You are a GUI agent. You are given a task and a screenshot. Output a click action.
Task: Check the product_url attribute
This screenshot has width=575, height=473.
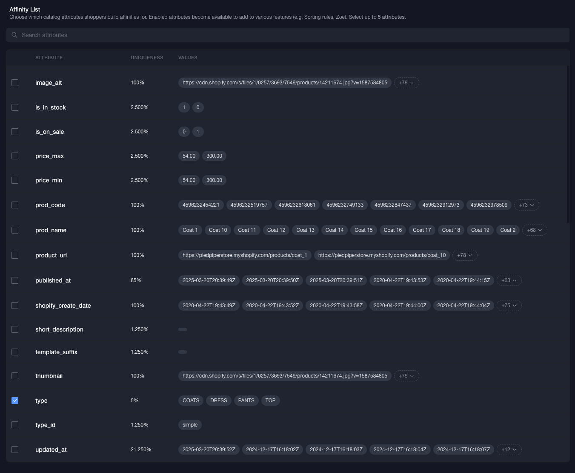tap(15, 255)
